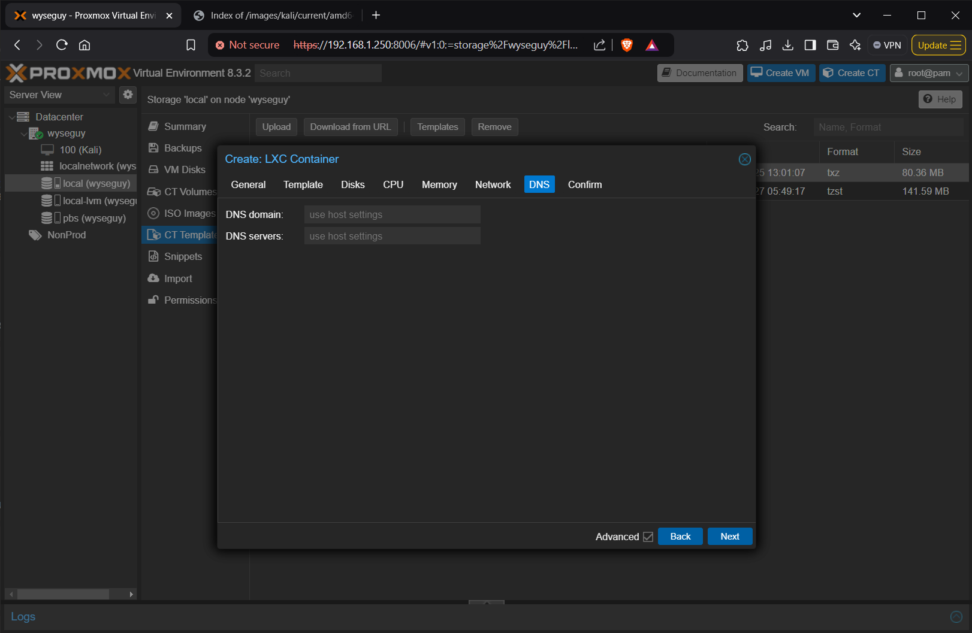
Task: Click the Logs panel toggle icon
Action: click(x=956, y=617)
